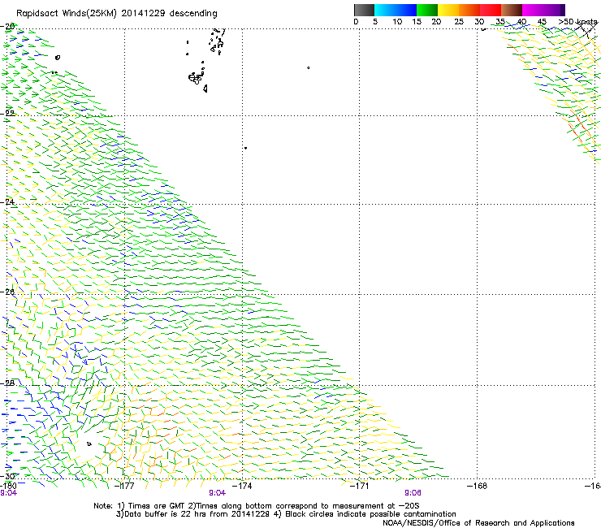This screenshot has height=528, width=601.
Task: Click the '-30' latitude axis label
Action: click(x=7, y=476)
